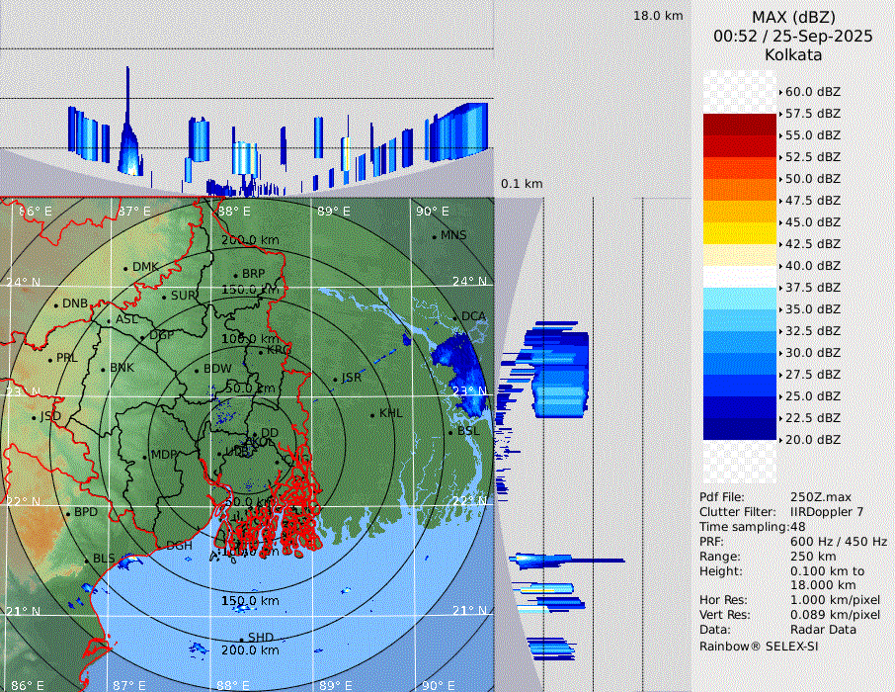Click the 18.0 km height label
The height and width of the screenshot is (692, 895).
(x=658, y=16)
